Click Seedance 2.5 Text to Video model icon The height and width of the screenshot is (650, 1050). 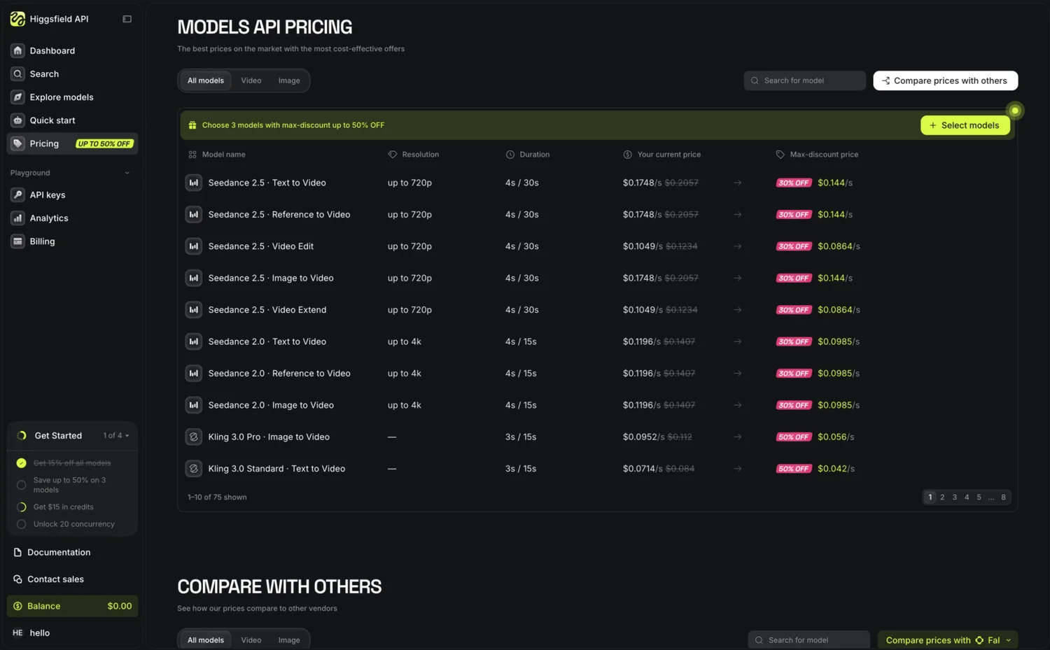pyautogui.click(x=194, y=183)
